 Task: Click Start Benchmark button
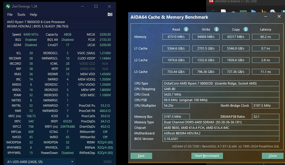tap(207, 156)
